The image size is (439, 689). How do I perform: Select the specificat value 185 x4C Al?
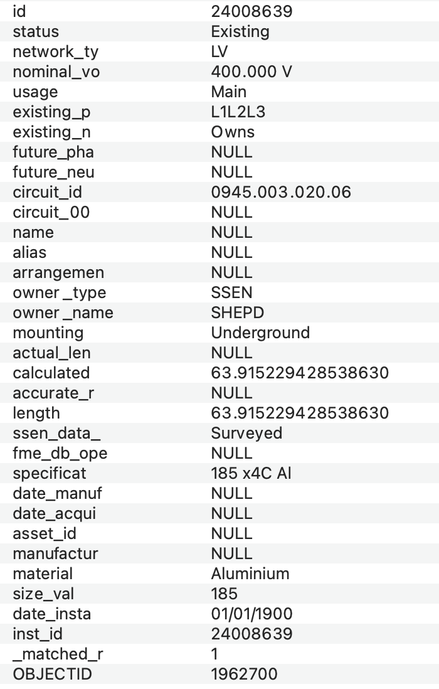(251, 473)
